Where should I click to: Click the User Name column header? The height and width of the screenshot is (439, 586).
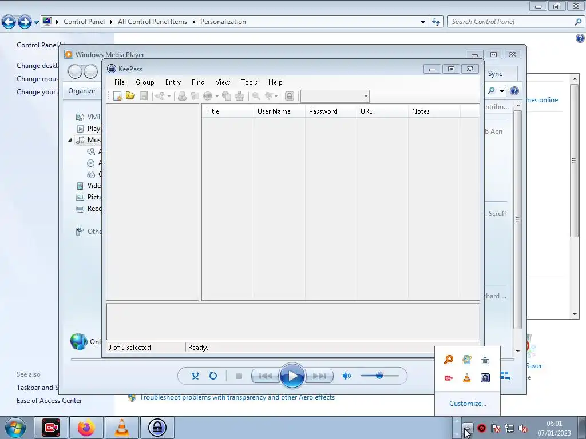(279, 111)
